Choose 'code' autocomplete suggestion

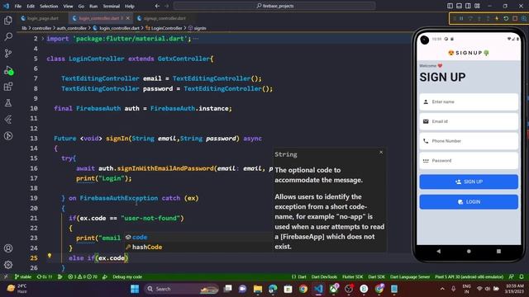198,238
